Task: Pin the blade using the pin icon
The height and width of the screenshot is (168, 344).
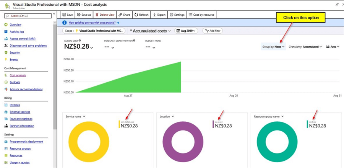Action: [x=337, y=5]
